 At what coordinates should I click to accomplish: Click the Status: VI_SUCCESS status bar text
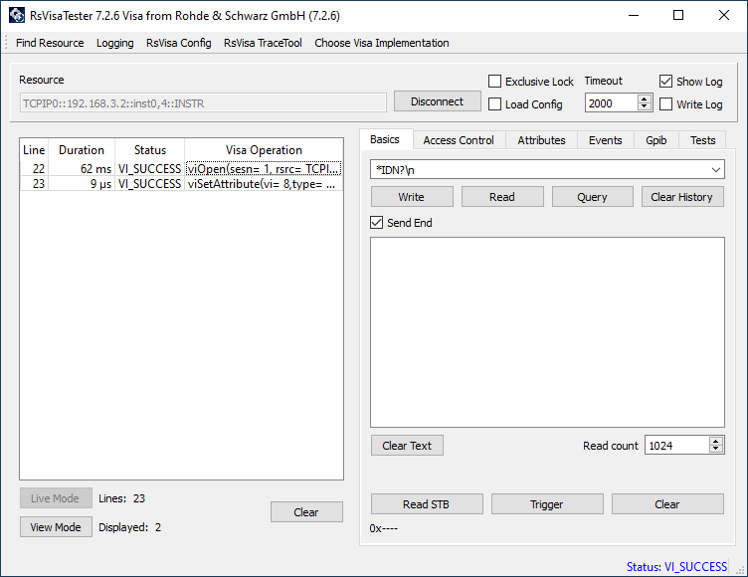(676, 566)
